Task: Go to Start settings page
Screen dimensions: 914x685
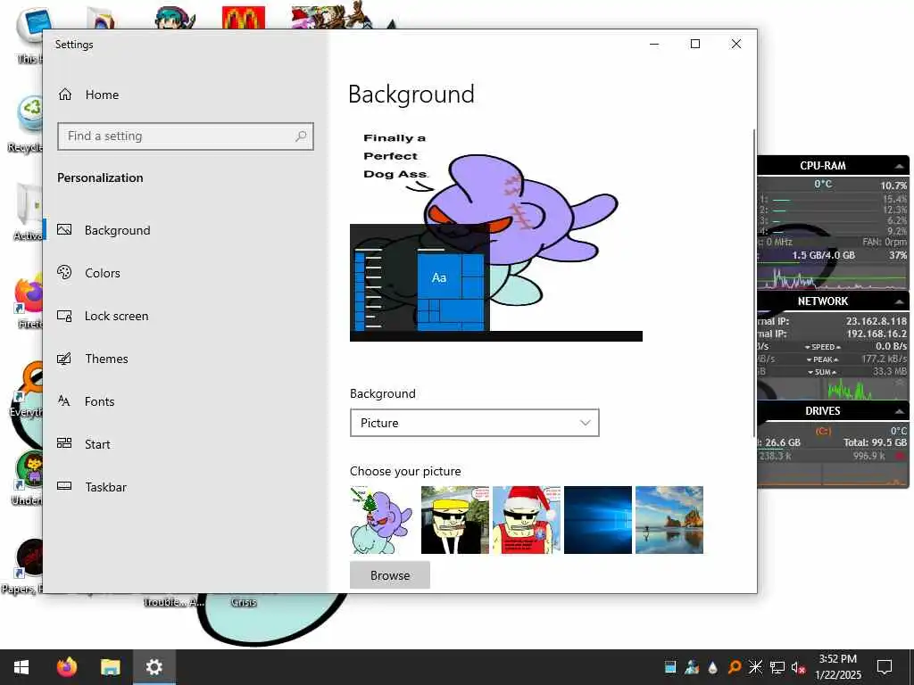Action: coord(97,444)
